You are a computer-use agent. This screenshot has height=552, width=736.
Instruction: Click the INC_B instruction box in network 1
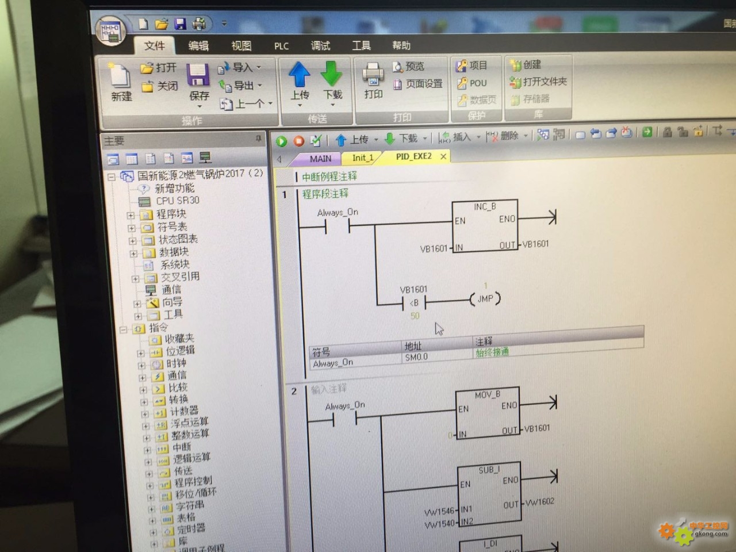pos(485,226)
